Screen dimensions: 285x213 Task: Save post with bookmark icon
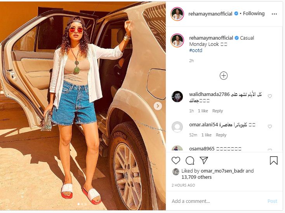[x=274, y=161]
